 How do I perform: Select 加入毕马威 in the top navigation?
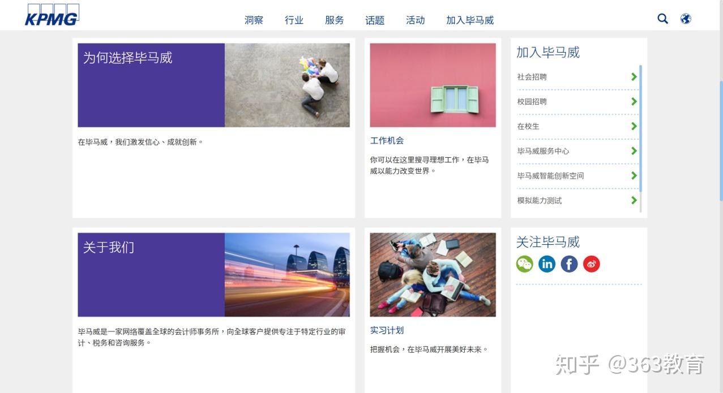tap(470, 20)
